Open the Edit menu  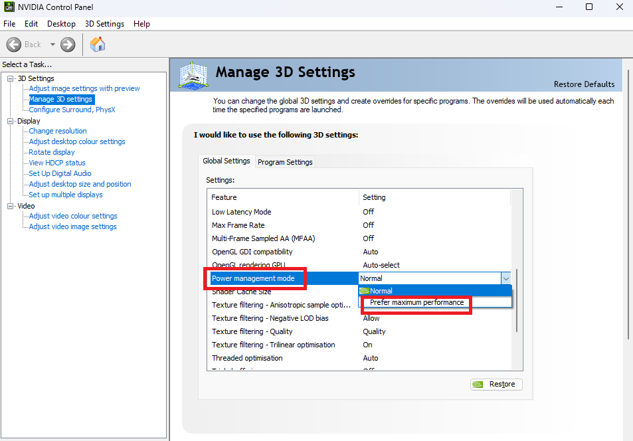pyautogui.click(x=31, y=24)
